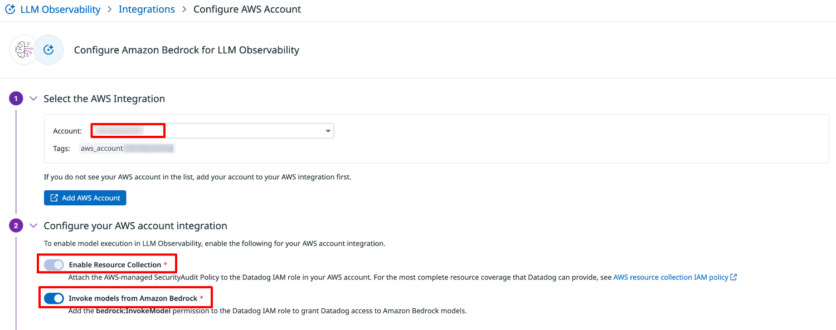Open the Account dropdown arrow
Image resolution: width=836 pixels, height=330 pixels.
pyautogui.click(x=328, y=131)
